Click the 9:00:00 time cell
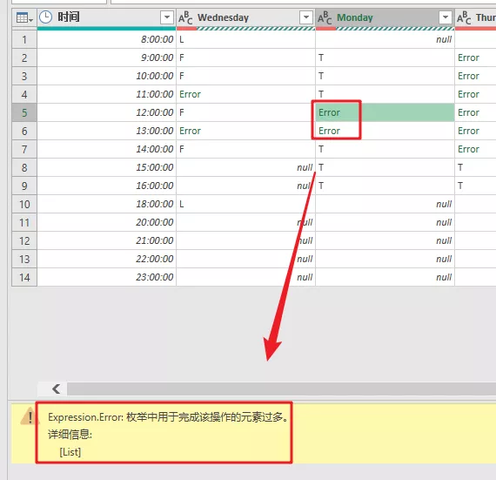The height and width of the screenshot is (480, 496). click(x=107, y=57)
